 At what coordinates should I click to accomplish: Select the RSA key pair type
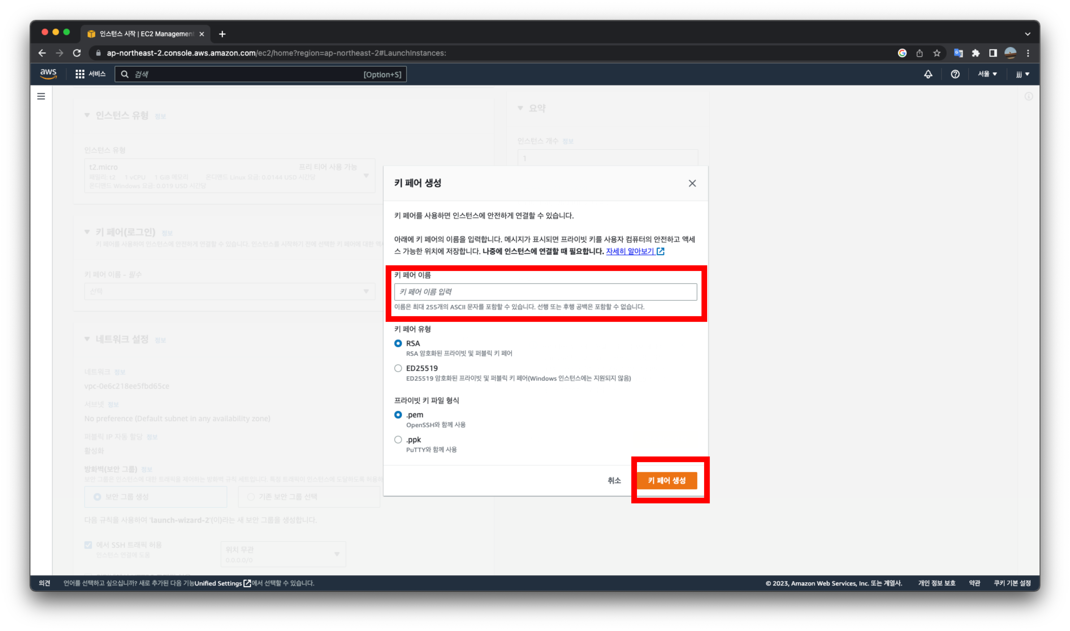pos(398,343)
